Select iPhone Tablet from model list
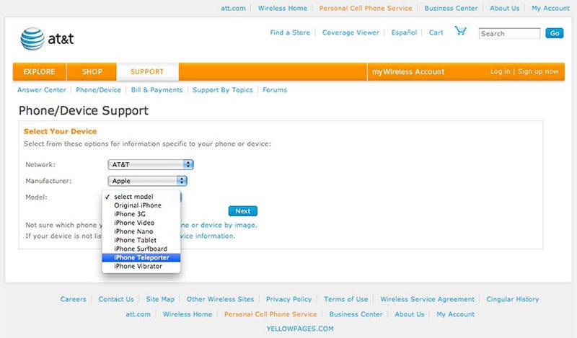Screen dimensions: 577x338 (x=141, y=240)
